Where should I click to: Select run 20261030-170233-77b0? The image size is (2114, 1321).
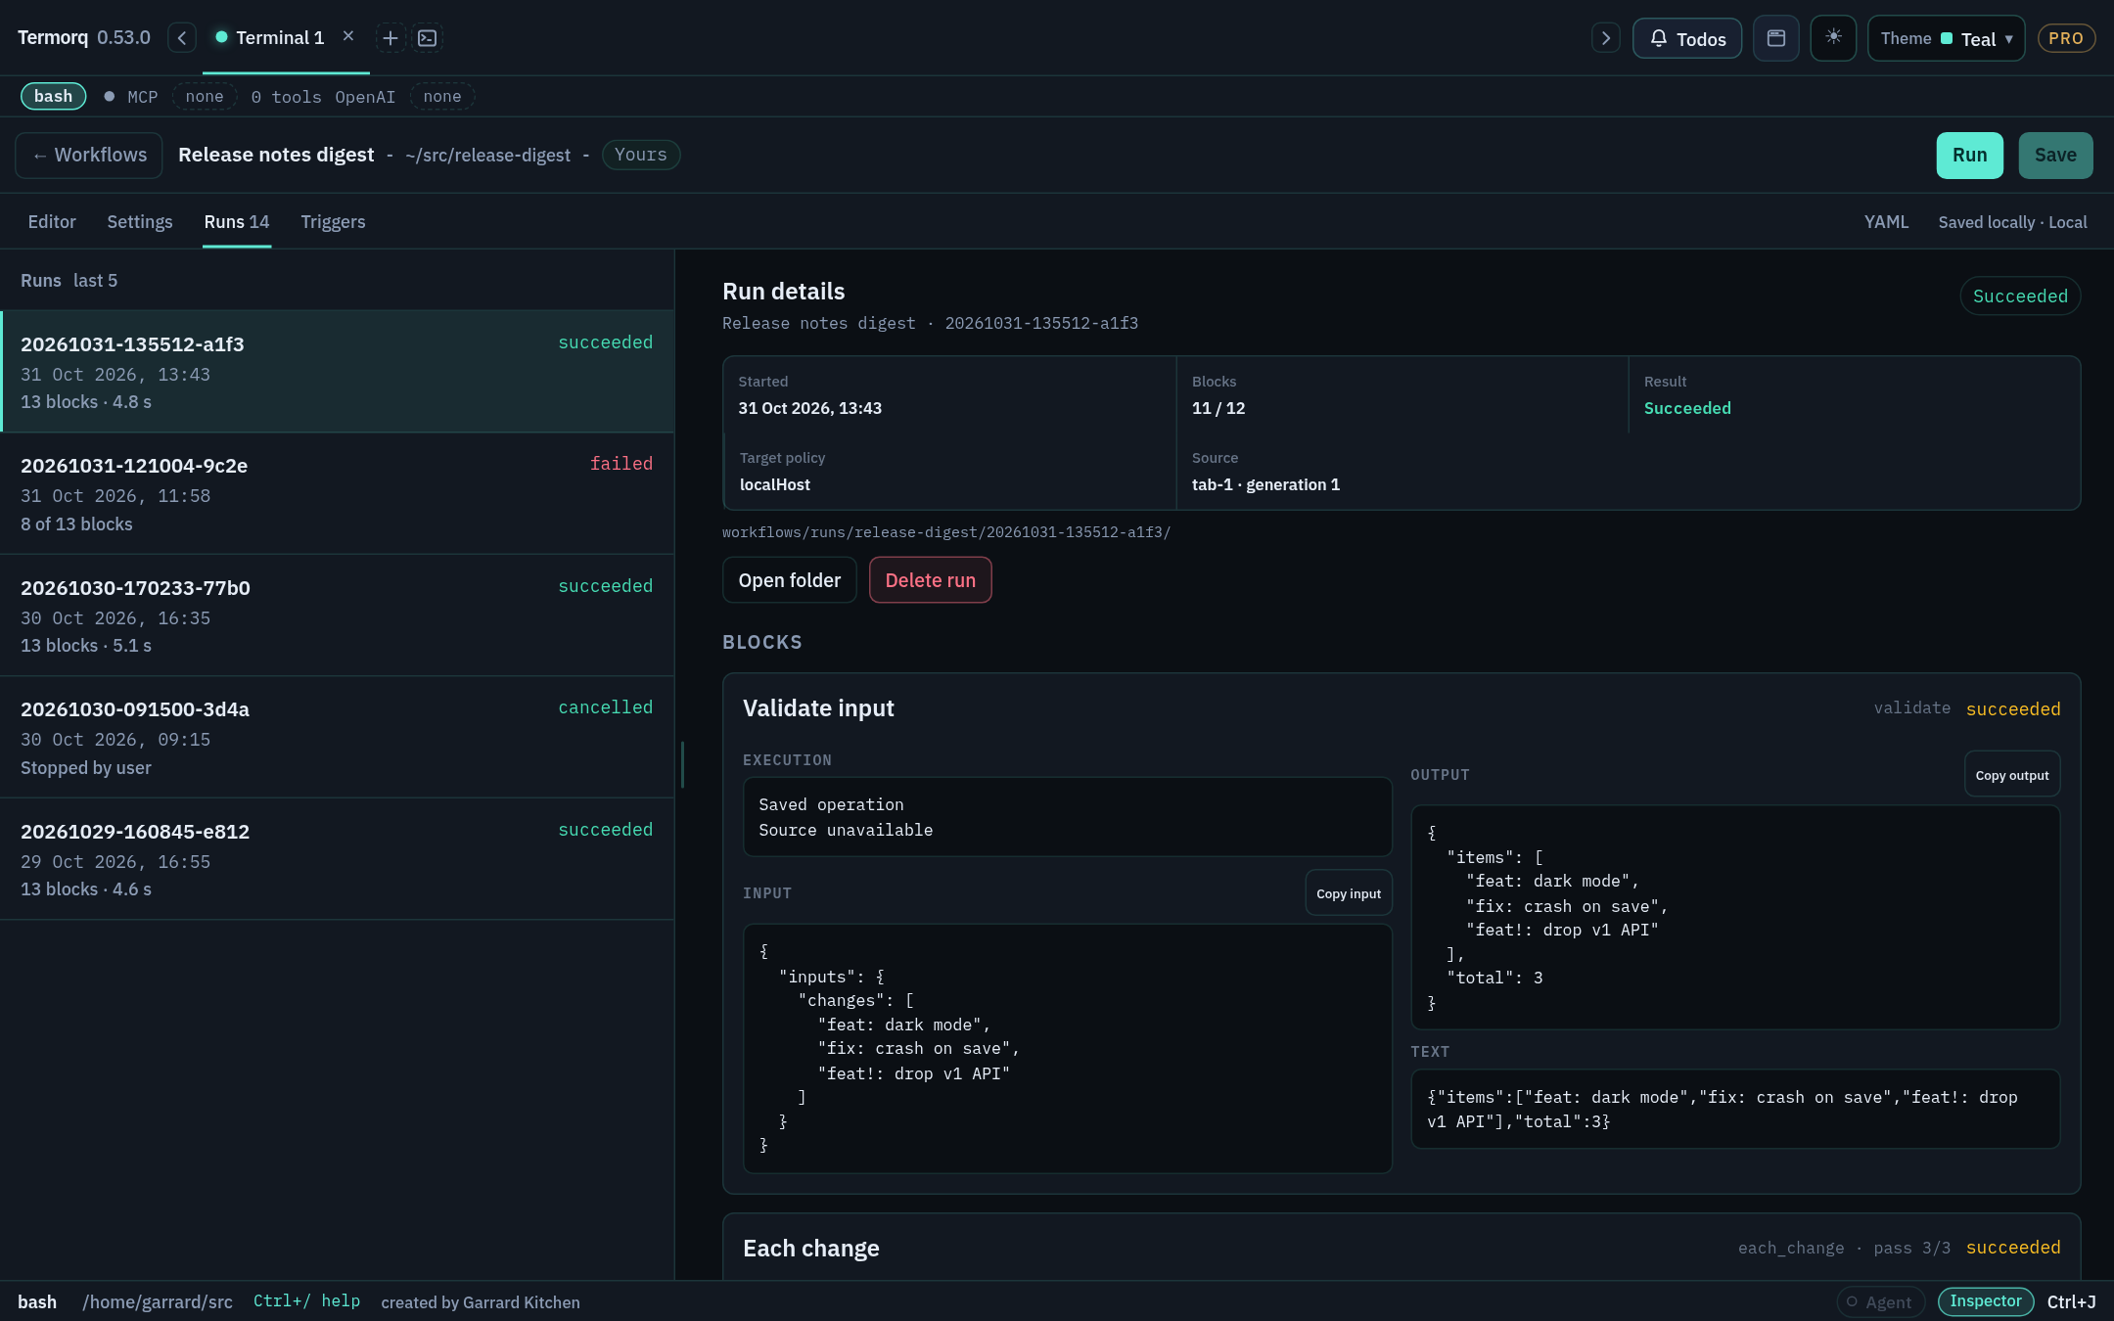(x=337, y=615)
